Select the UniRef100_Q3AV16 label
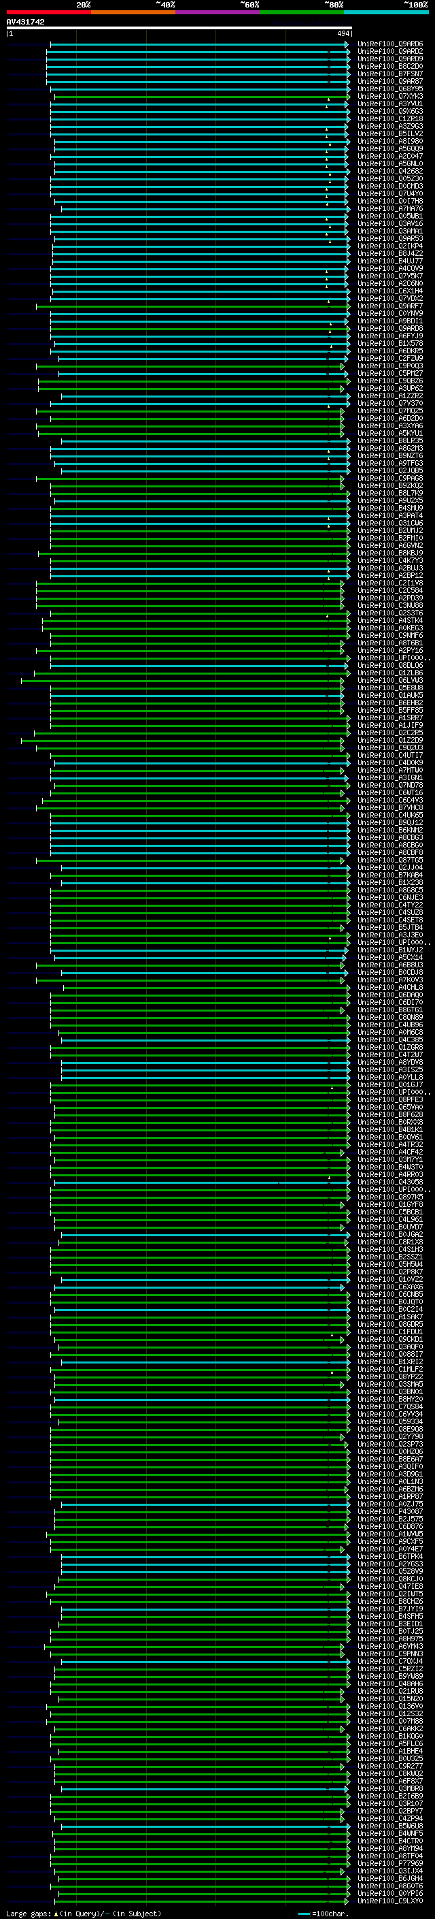The image size is (435, 1919). pyautogui.click(x=389, y=223)
